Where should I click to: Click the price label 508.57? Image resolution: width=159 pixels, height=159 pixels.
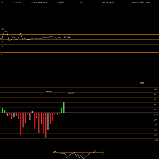pos(71,93)
